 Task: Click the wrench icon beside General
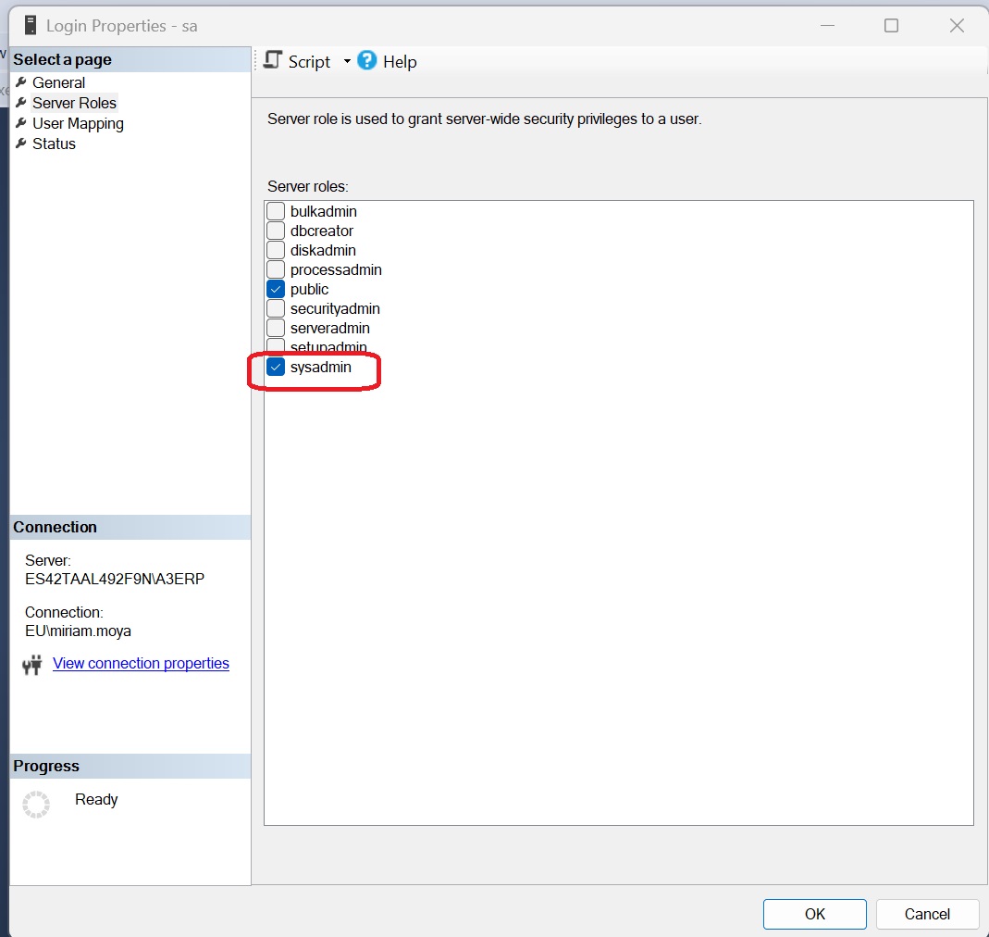20,82
